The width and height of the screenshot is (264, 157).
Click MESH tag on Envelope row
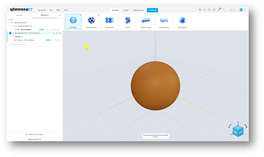[x=48, y=40]
